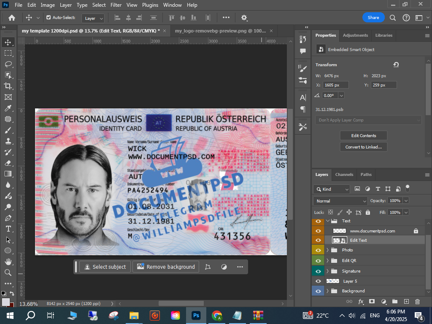Open the Fill slider dropdown
Screen dimensions: 432x324
[x=406, y=213]
